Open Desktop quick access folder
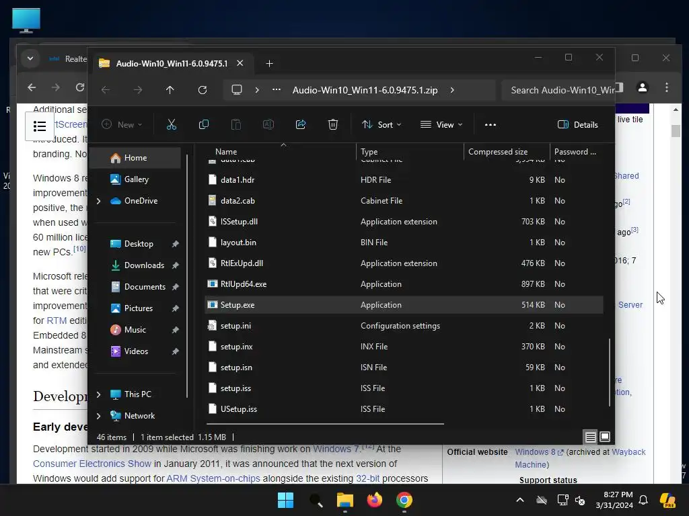Viewport: 689px width, 516px height. pos(139,244)
